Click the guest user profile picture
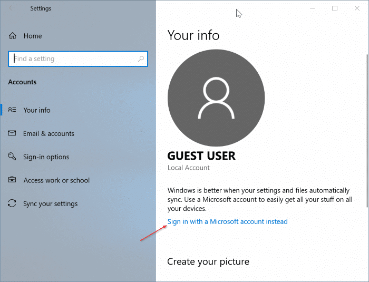The height and width of the screenshot is (282, 369). (x=216, y=98)
